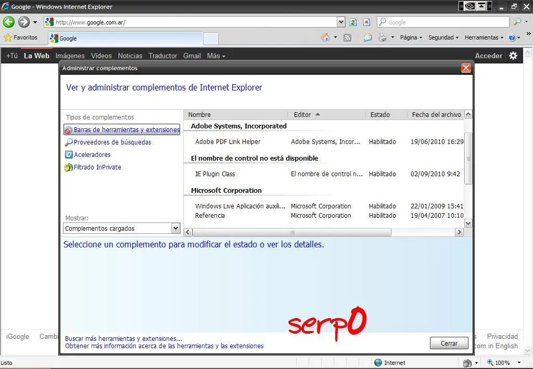Select the Referencia add-on row

coord(324,216)
